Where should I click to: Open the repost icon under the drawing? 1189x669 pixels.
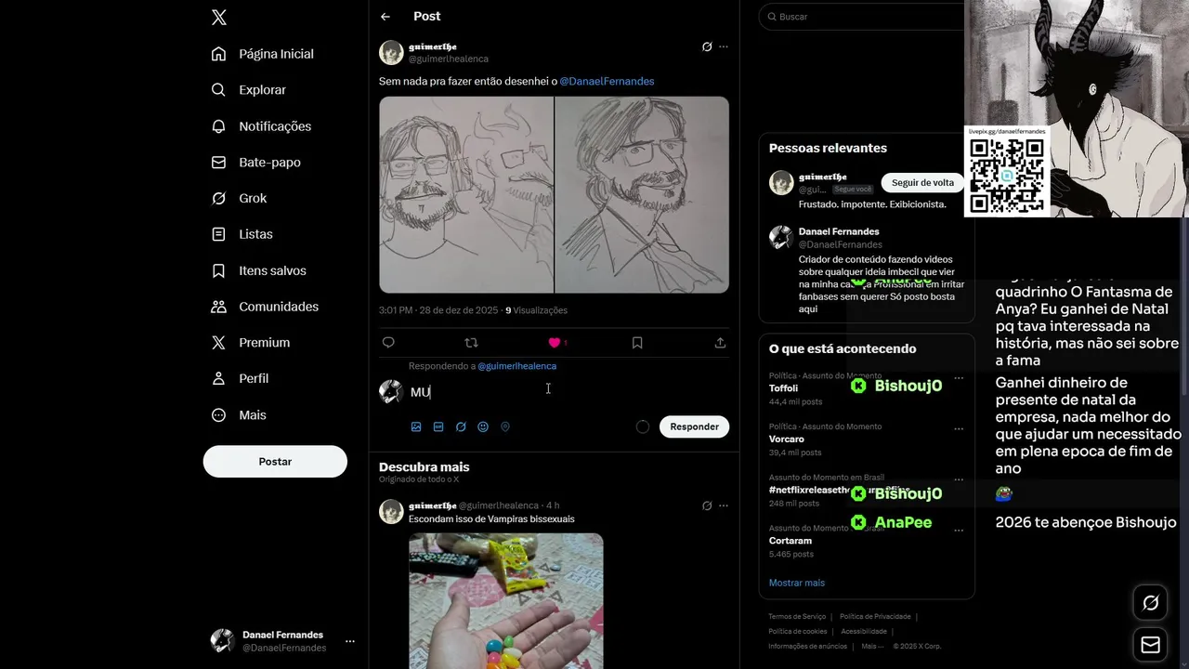(471, 343)
